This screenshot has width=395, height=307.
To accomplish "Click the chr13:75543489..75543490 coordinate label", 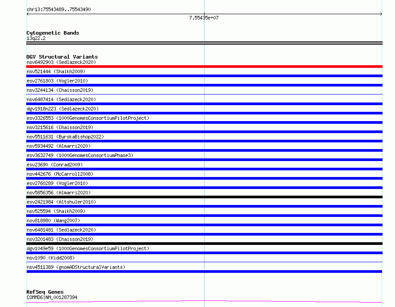I will pos(59,9).
